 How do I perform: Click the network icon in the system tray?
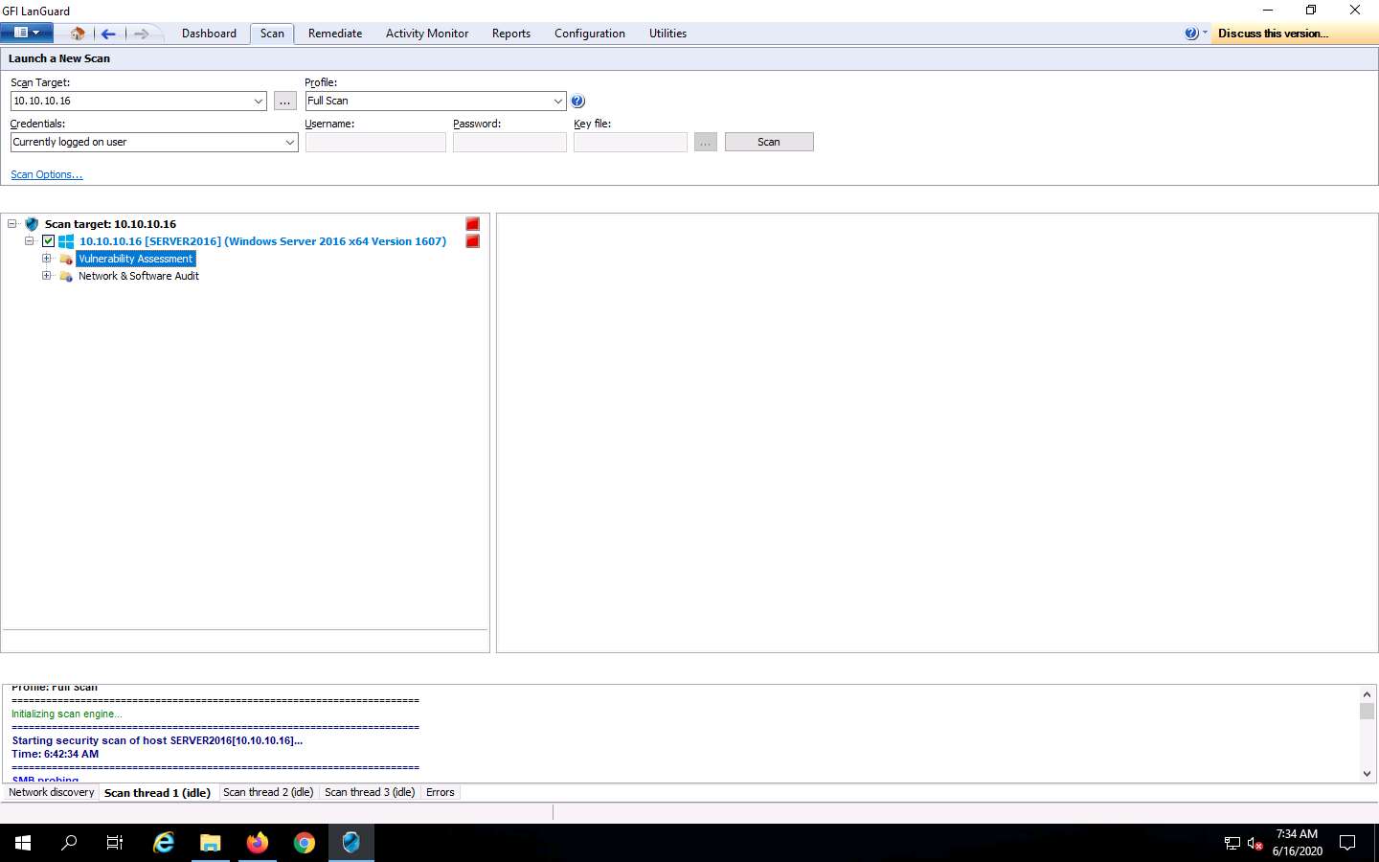click(1232, 844)
